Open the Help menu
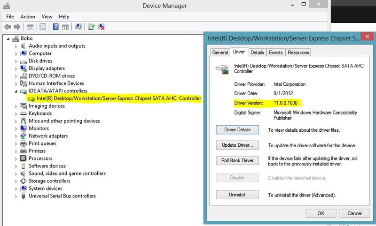Viewport: 376px width, 226px height. [x=64, y=17]
